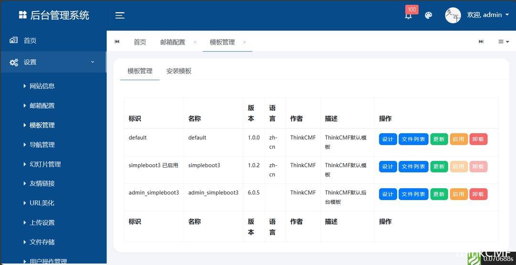Switch to the 首页 page tab

tap(140, 42)
